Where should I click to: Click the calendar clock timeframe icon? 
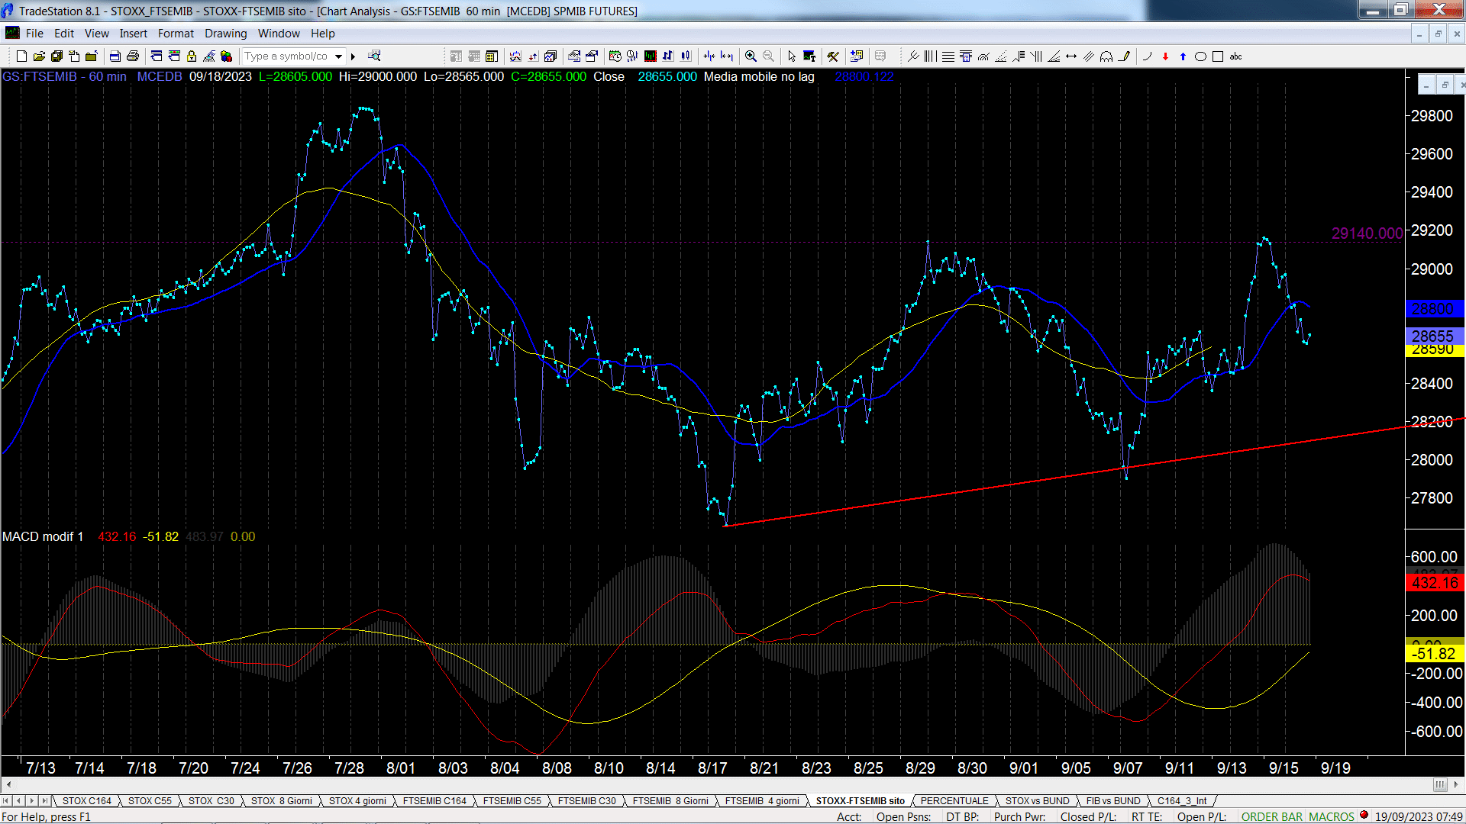pos(615,56)
